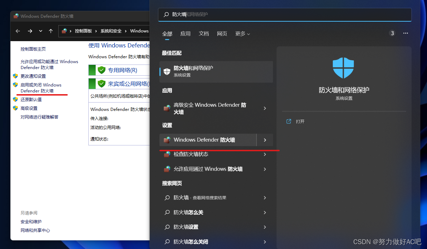Click the shield icon beside 还原默认值

(15, 99)
